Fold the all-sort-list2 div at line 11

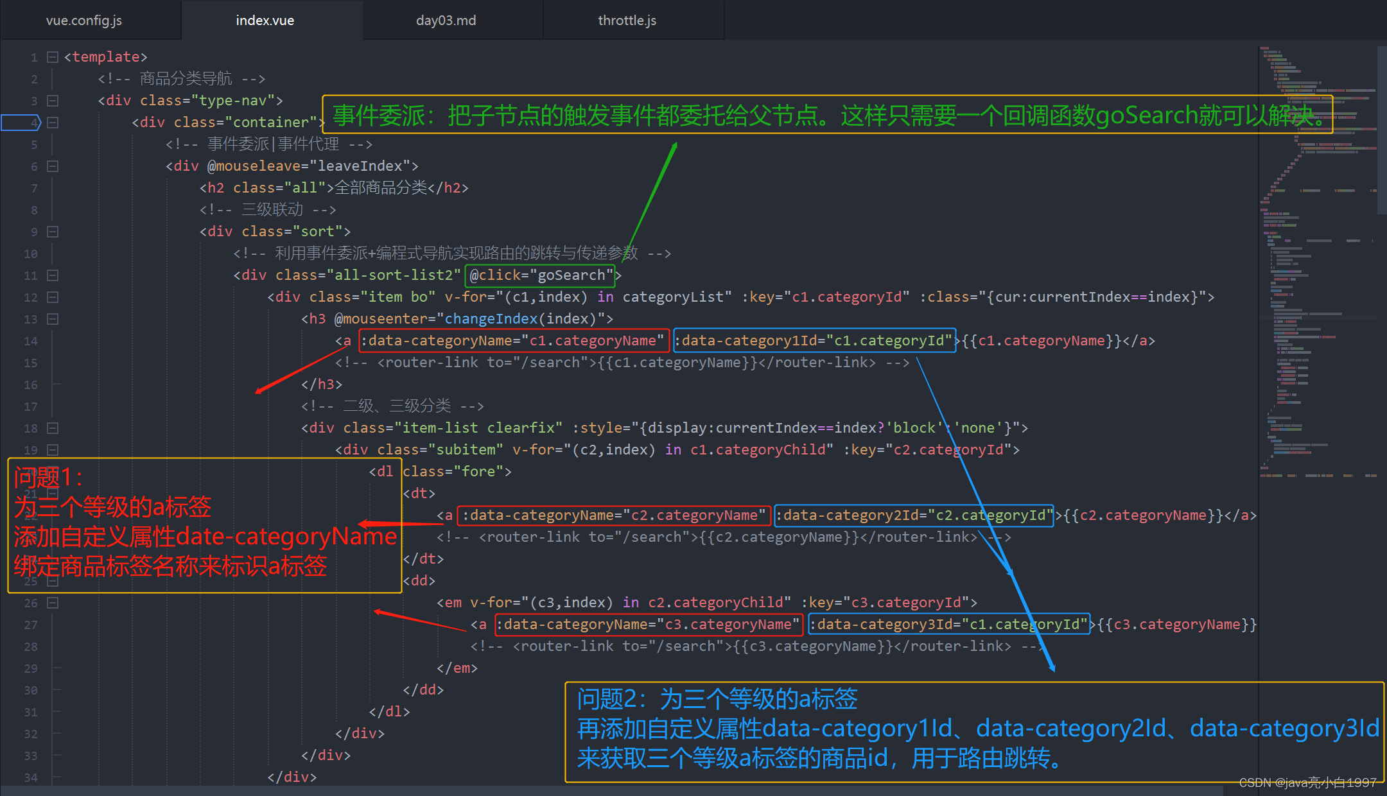click(x=53, y=275)
